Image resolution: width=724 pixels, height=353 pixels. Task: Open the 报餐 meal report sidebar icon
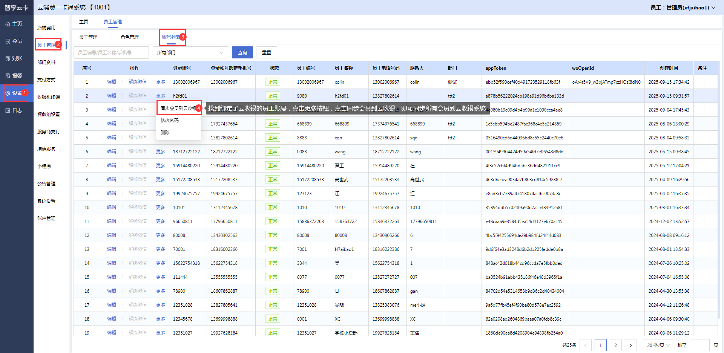point(8,76)
